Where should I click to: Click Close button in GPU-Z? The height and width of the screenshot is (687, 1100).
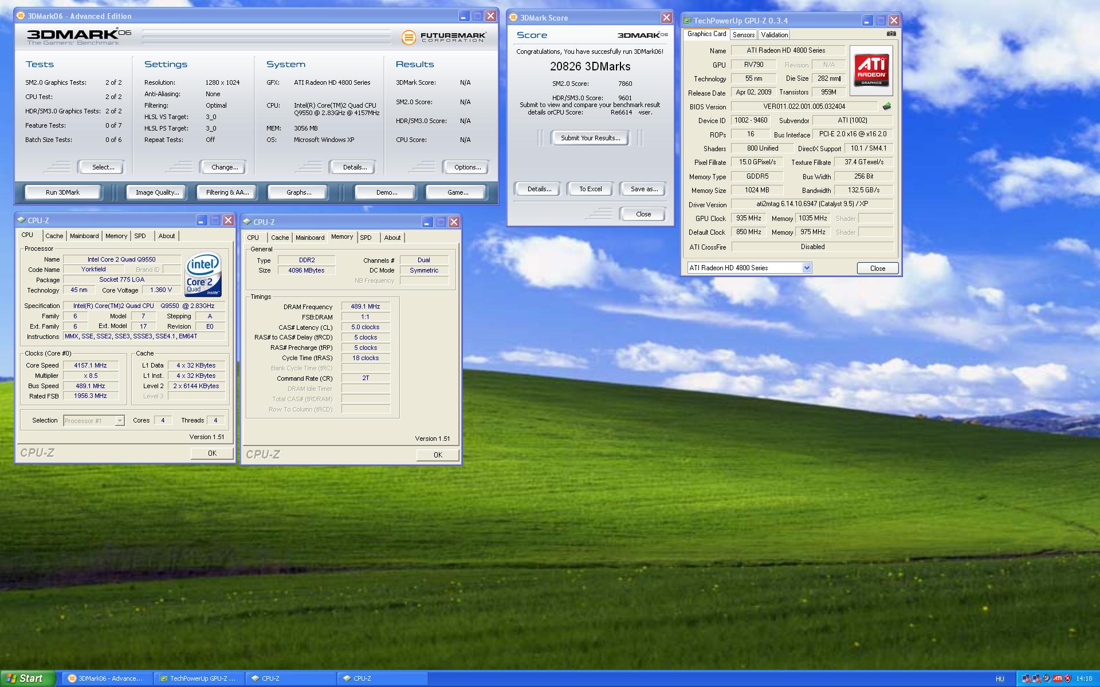[877, 268]
